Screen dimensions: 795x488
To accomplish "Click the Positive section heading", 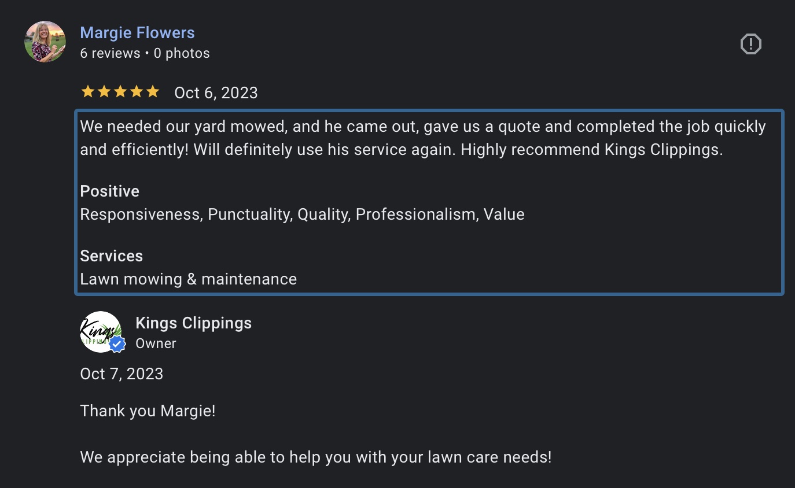I will pos(109,191).
